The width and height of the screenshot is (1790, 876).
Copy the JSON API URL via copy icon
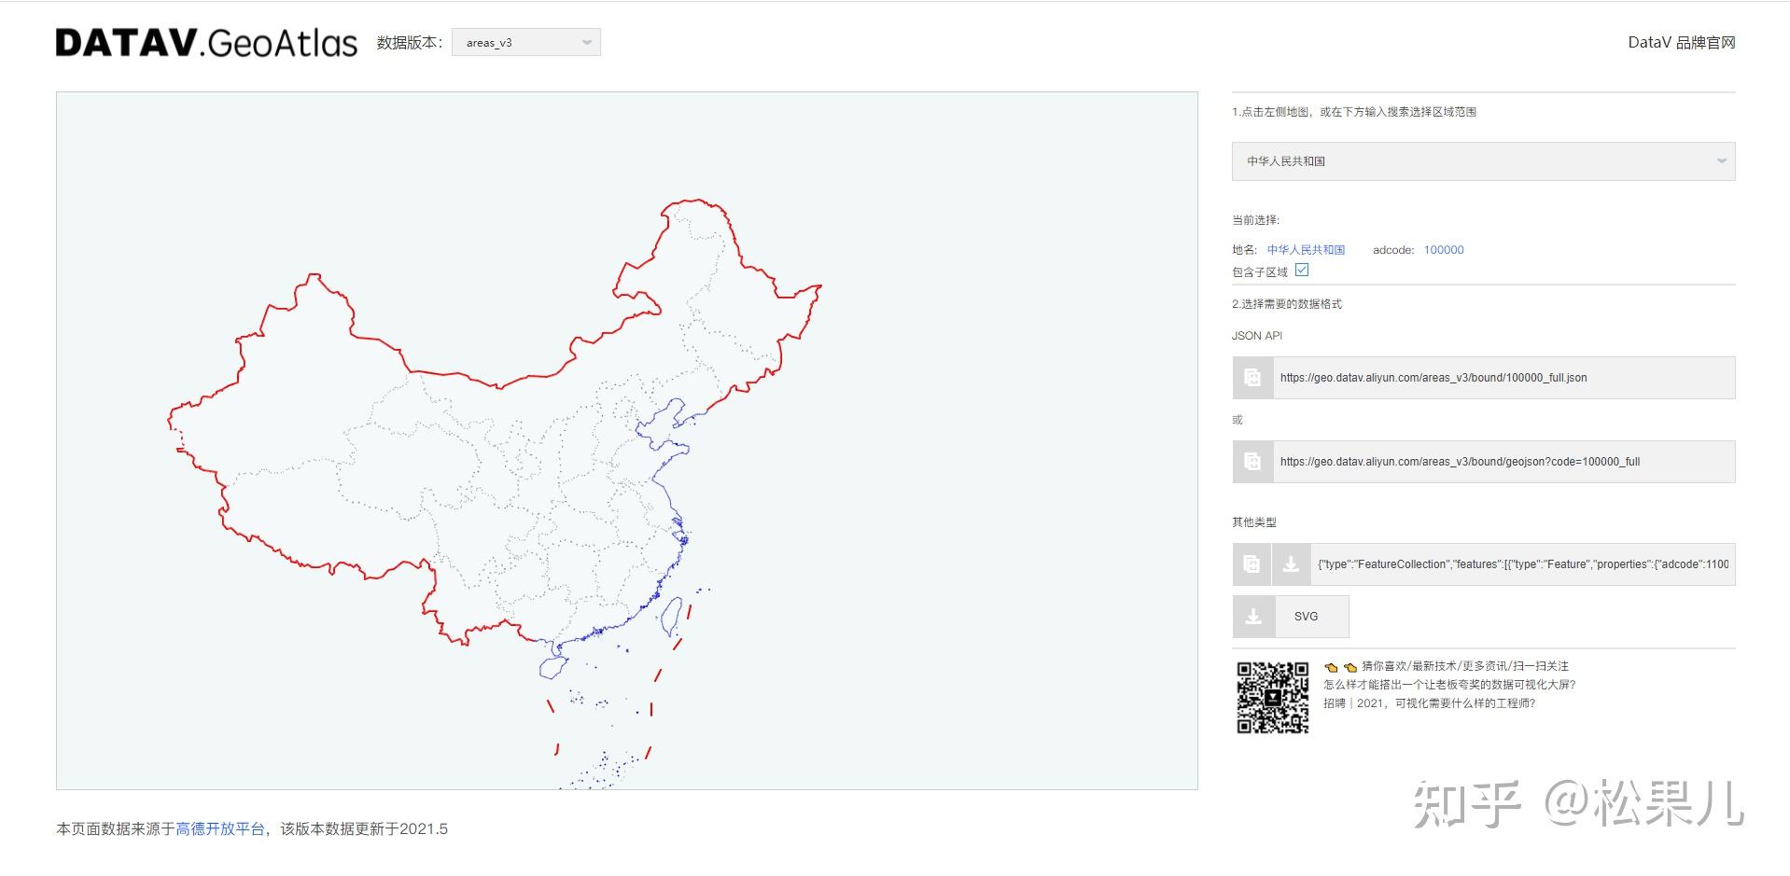click(1252, 377)
